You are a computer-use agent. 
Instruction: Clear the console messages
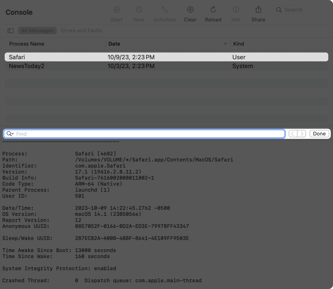pos(190,10)
